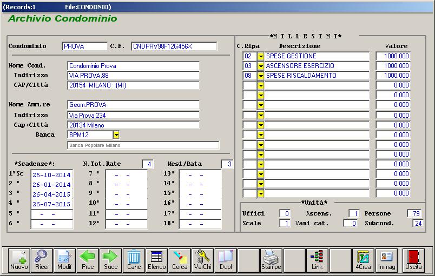Image resolution: width=435 pixels, height=276 pixels.
Task: Click the ASCENSORE ESERCIZIO description field
Action: coord(317,66)
